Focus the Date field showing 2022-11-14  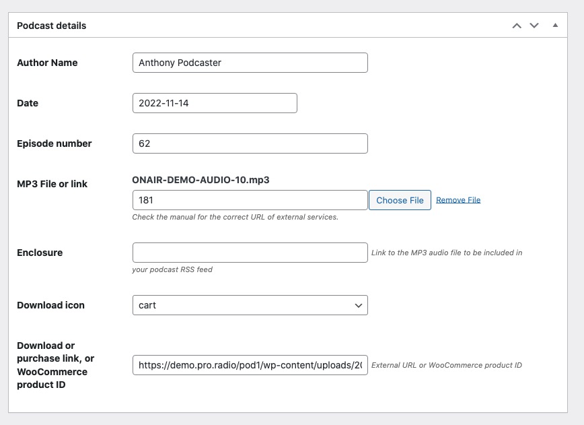[x=215, y=103]
